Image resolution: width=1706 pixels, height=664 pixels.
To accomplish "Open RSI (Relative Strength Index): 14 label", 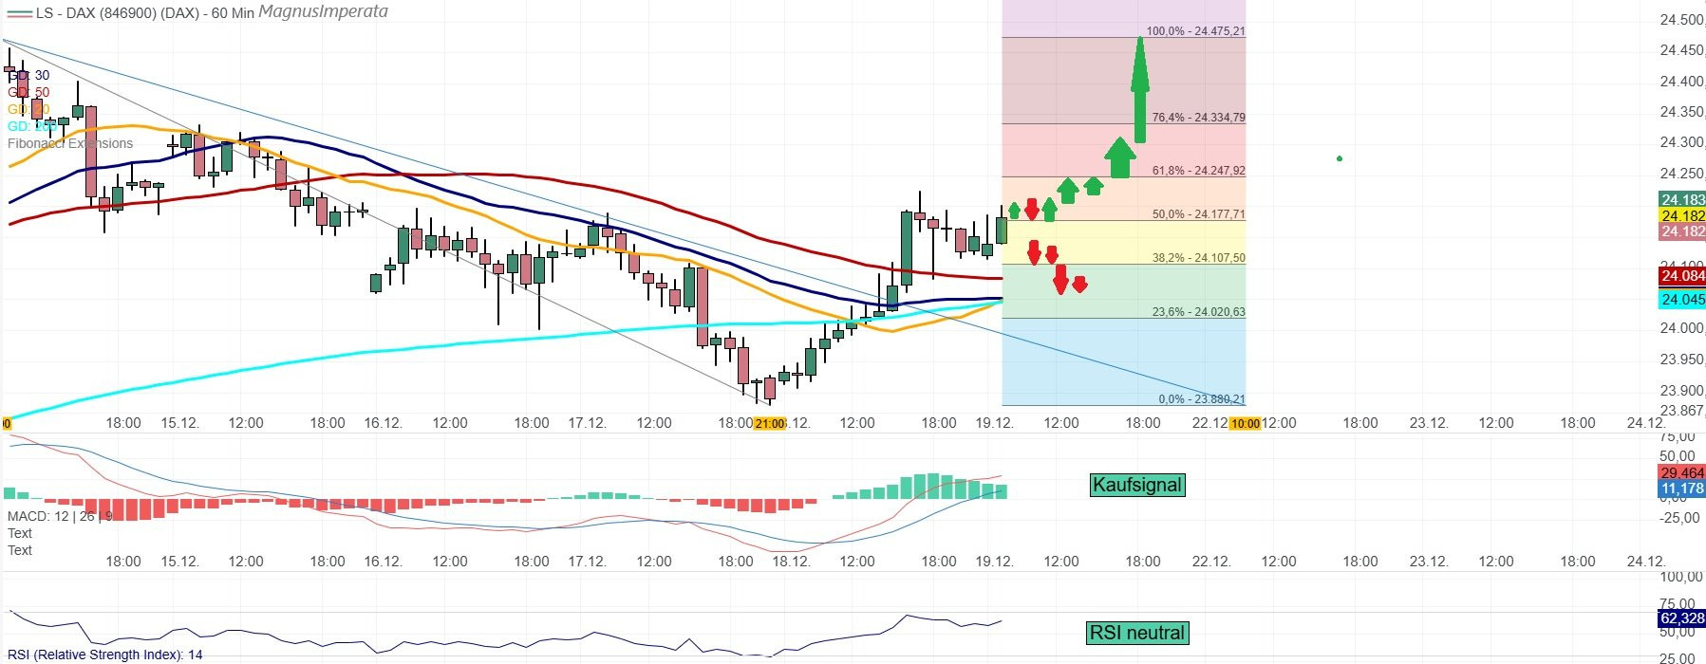I will [x=104, y=655].
